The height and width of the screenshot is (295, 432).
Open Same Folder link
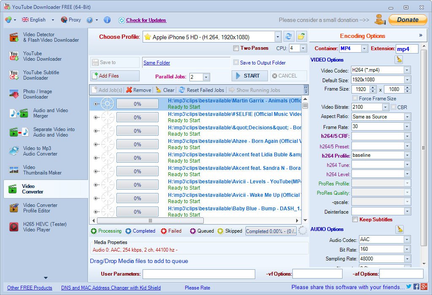pyautogui.click(x=157, y=63)
